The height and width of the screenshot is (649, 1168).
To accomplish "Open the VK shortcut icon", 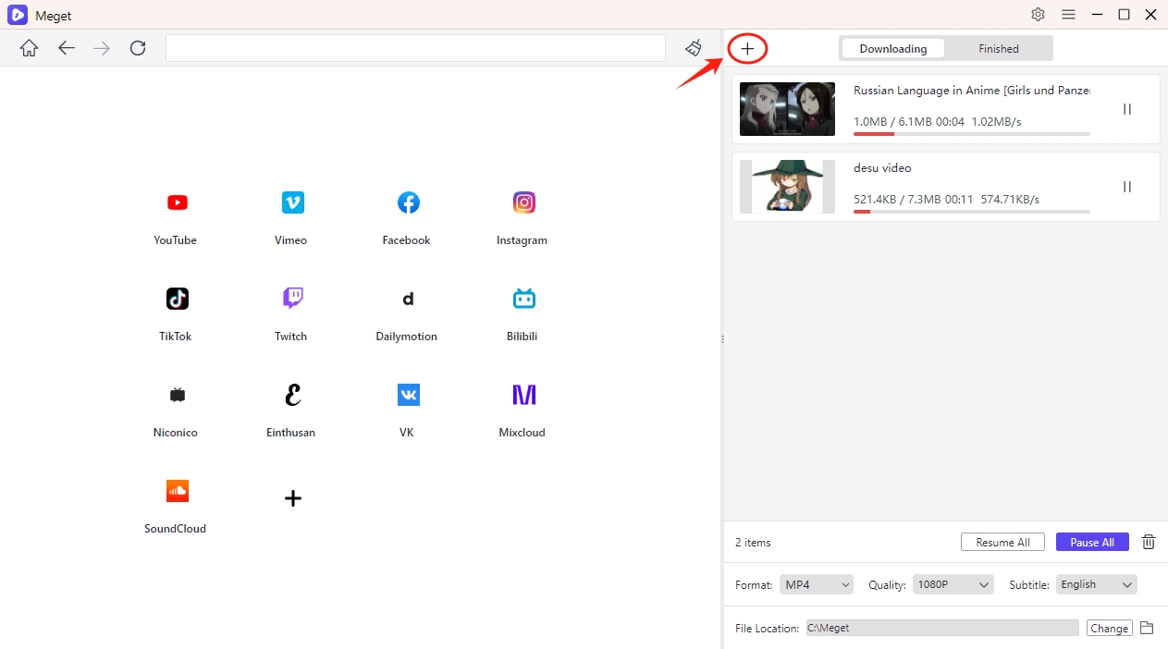I will [408, 395].
